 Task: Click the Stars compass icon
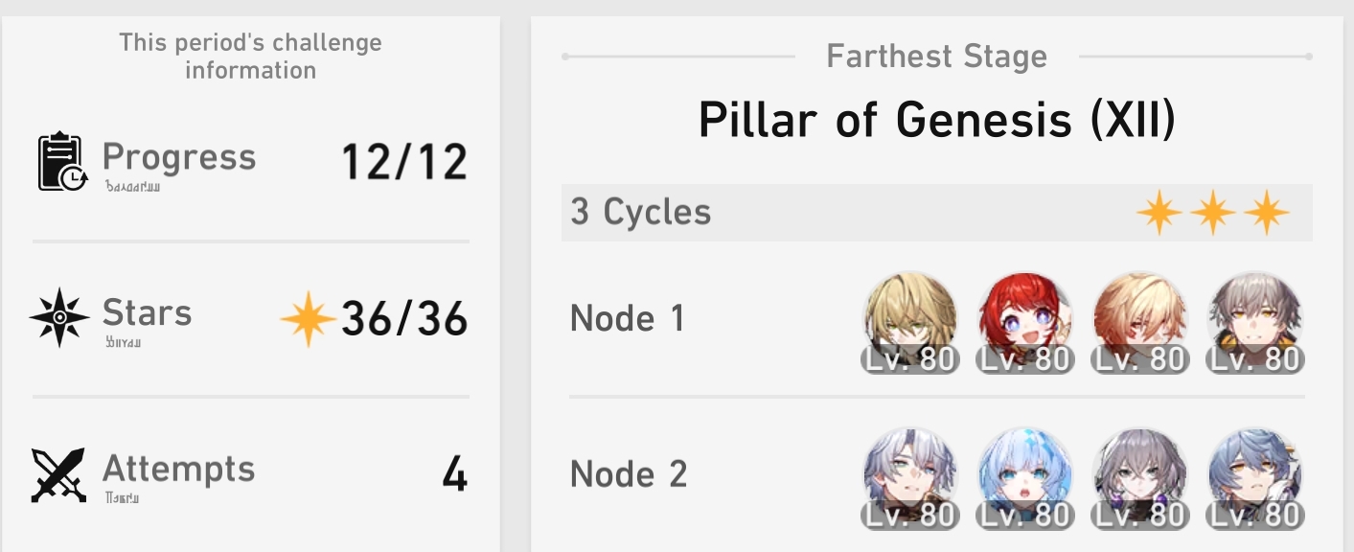(x=59, y=317)
